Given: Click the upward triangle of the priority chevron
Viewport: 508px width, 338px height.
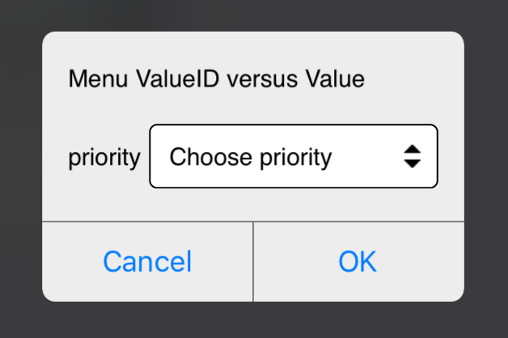Looking at the screenshot, I should point(413,150).
